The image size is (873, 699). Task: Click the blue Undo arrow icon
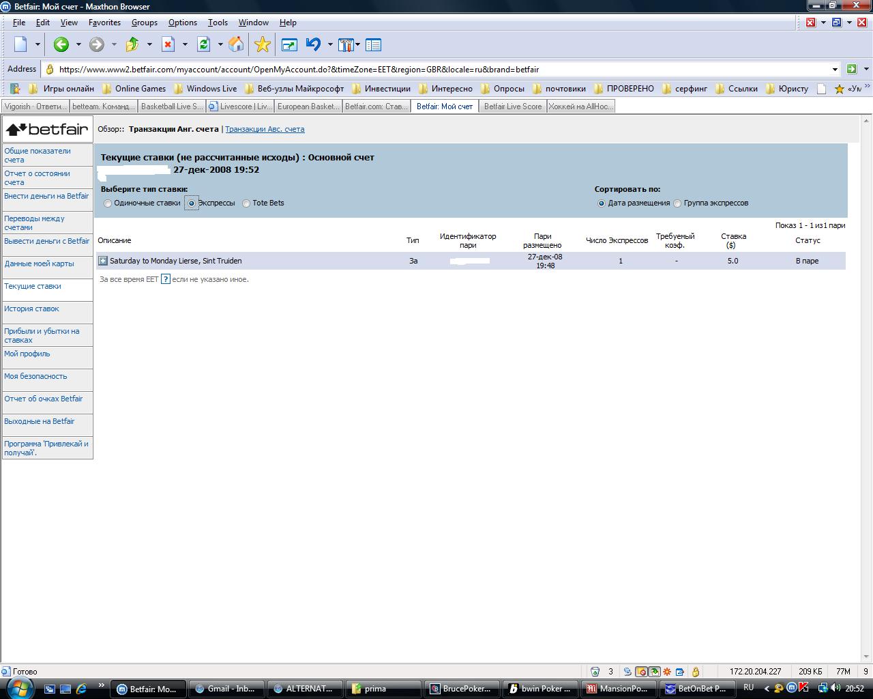(x=313, y=45)
